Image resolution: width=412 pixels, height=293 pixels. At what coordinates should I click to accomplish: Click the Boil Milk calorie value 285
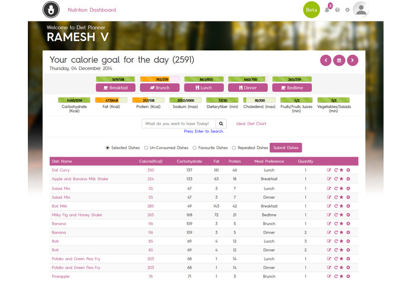click(151, 206)
